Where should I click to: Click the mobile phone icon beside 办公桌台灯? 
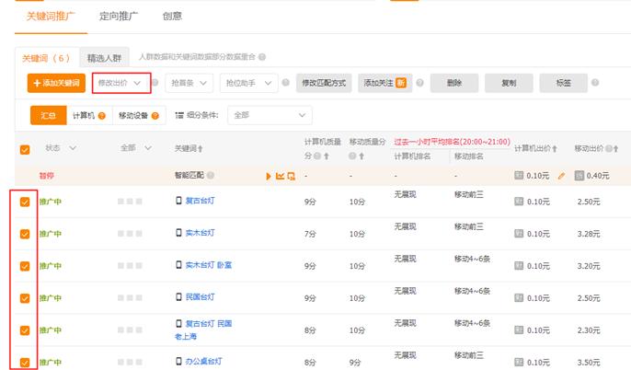tap(179, 361)
